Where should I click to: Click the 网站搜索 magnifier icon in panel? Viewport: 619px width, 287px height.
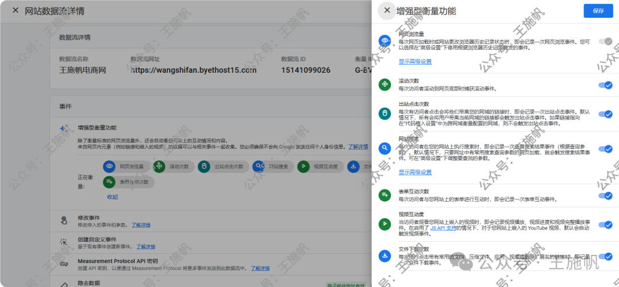pos(385,148)
